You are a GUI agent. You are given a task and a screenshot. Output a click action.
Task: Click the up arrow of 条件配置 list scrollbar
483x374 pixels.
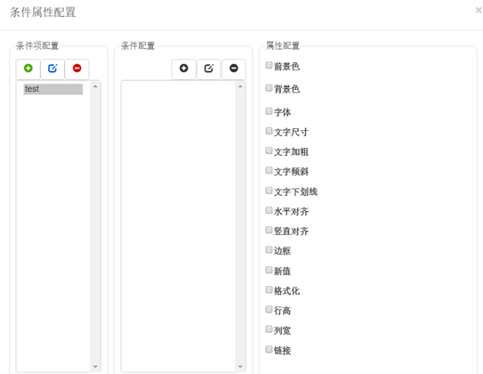coord(240,86)
